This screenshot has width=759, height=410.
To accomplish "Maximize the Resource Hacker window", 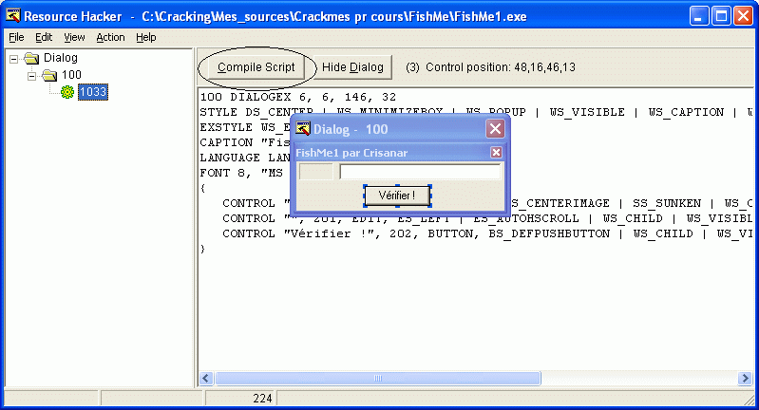I will pos(721,16).
